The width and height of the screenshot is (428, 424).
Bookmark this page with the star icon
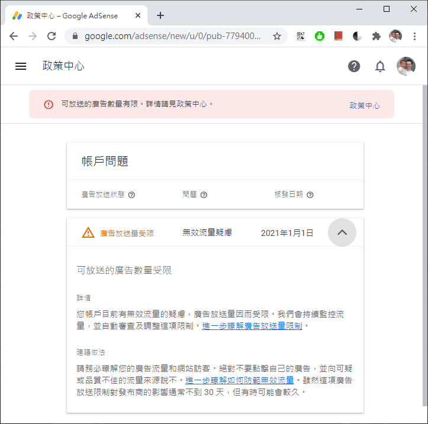(x=277, y=36)
